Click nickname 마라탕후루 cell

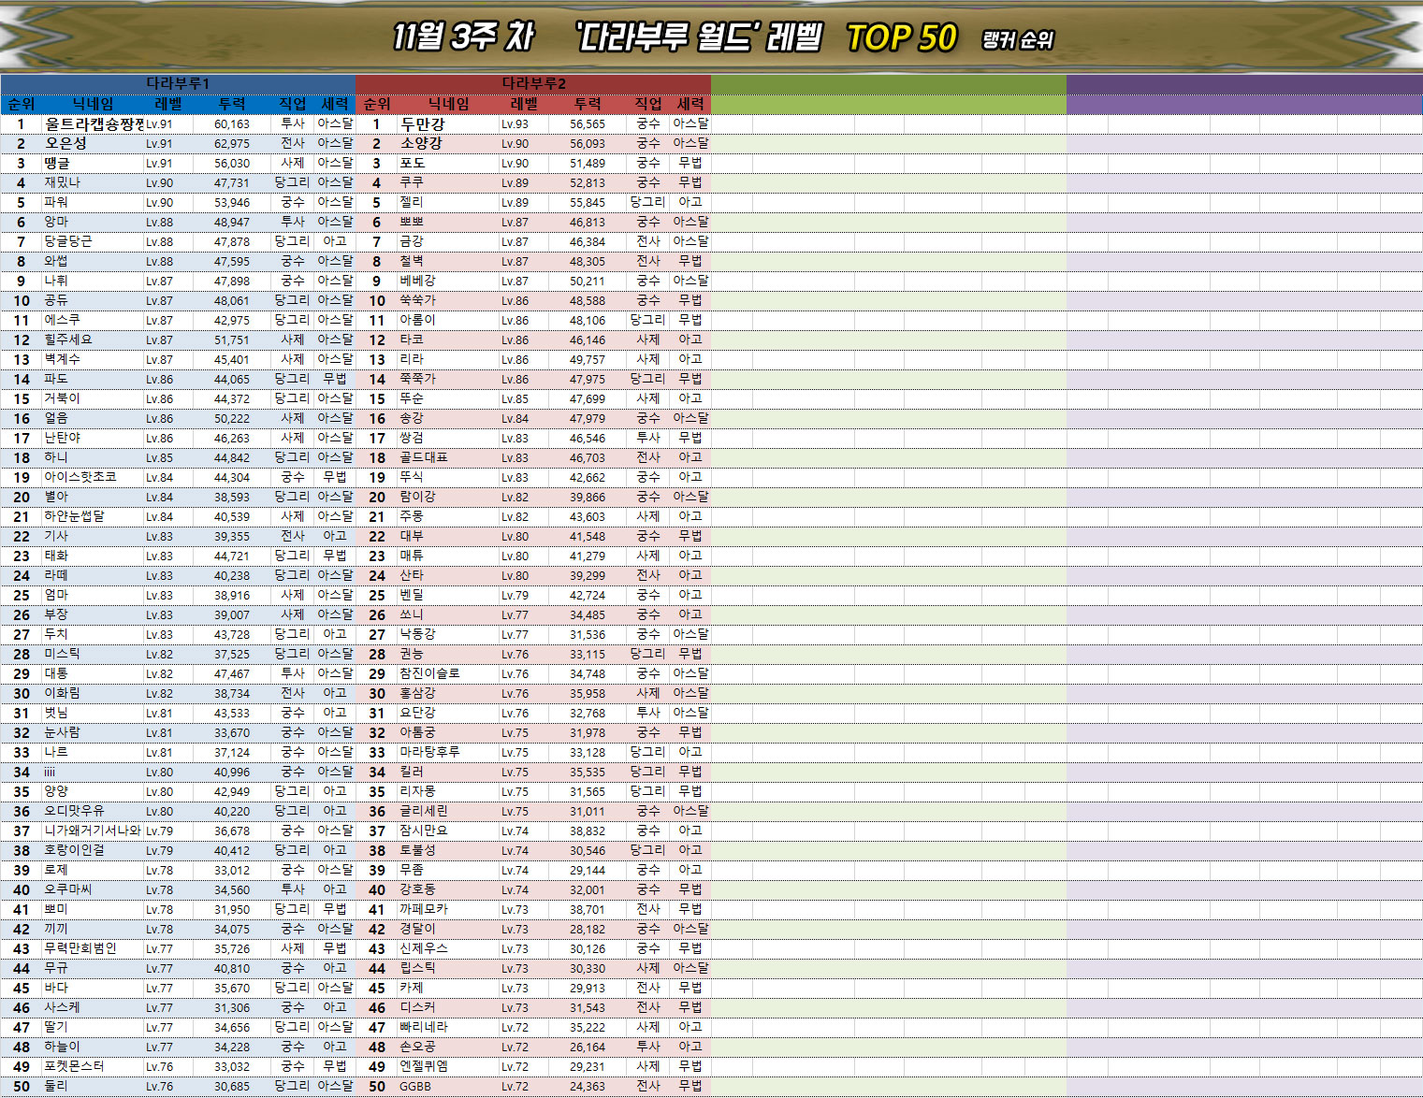pyautogui.click(x=429, y=752)
